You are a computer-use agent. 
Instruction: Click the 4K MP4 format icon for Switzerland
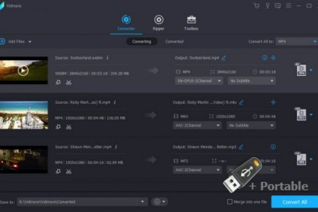tap(301, 70)
